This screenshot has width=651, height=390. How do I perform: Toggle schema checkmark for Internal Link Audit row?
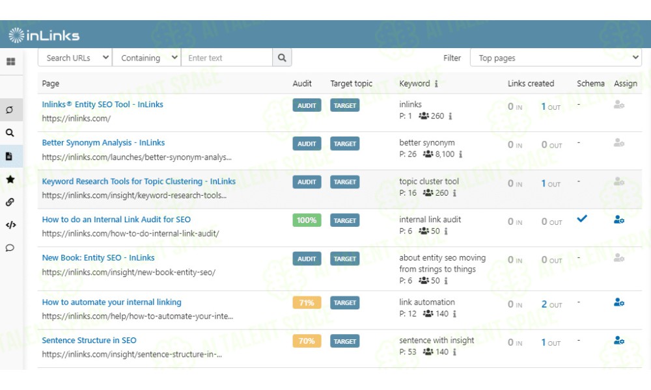point(582,218)
